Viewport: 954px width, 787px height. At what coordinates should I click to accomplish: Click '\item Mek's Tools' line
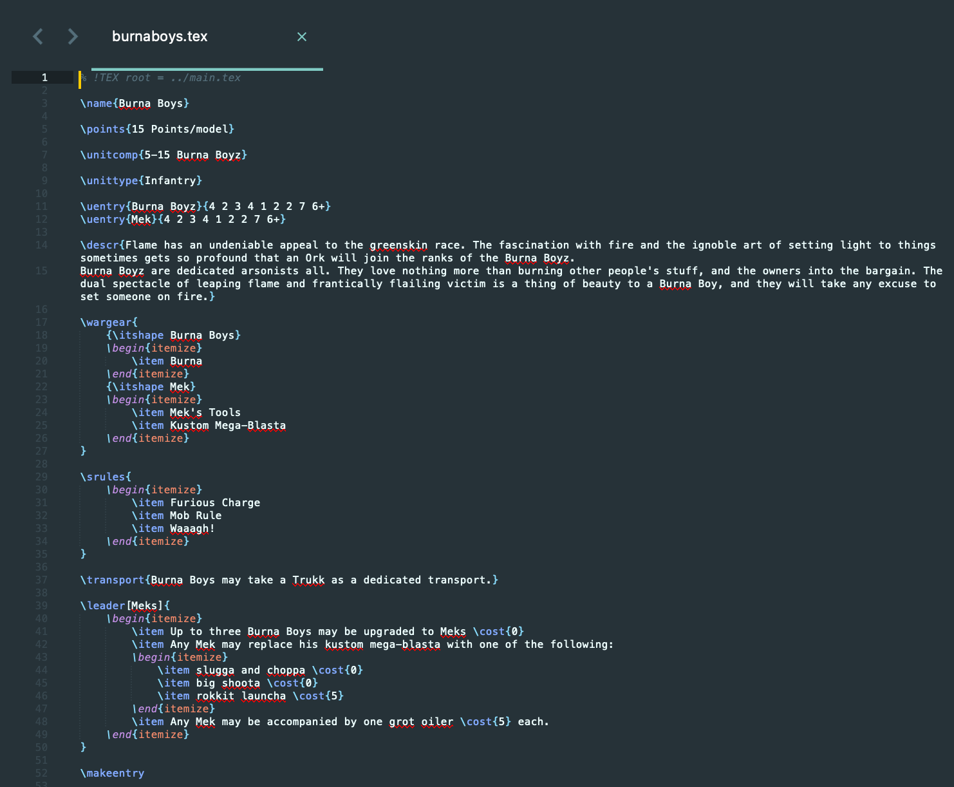(186, 413)
